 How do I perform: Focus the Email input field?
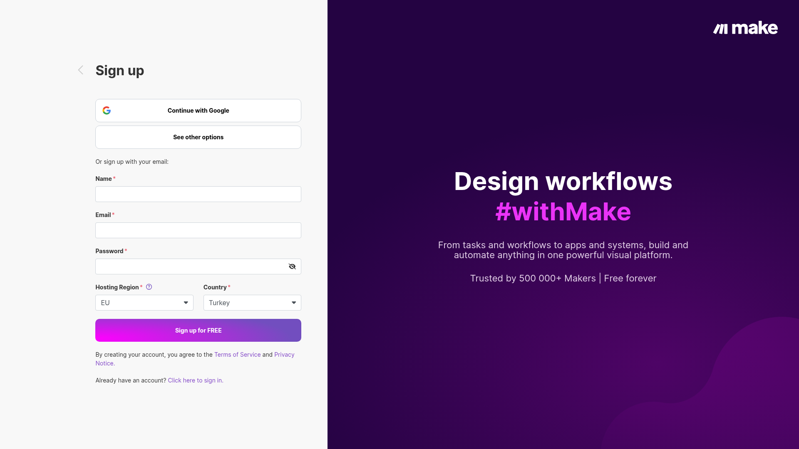pyautogui.click(x=198, y=230)
